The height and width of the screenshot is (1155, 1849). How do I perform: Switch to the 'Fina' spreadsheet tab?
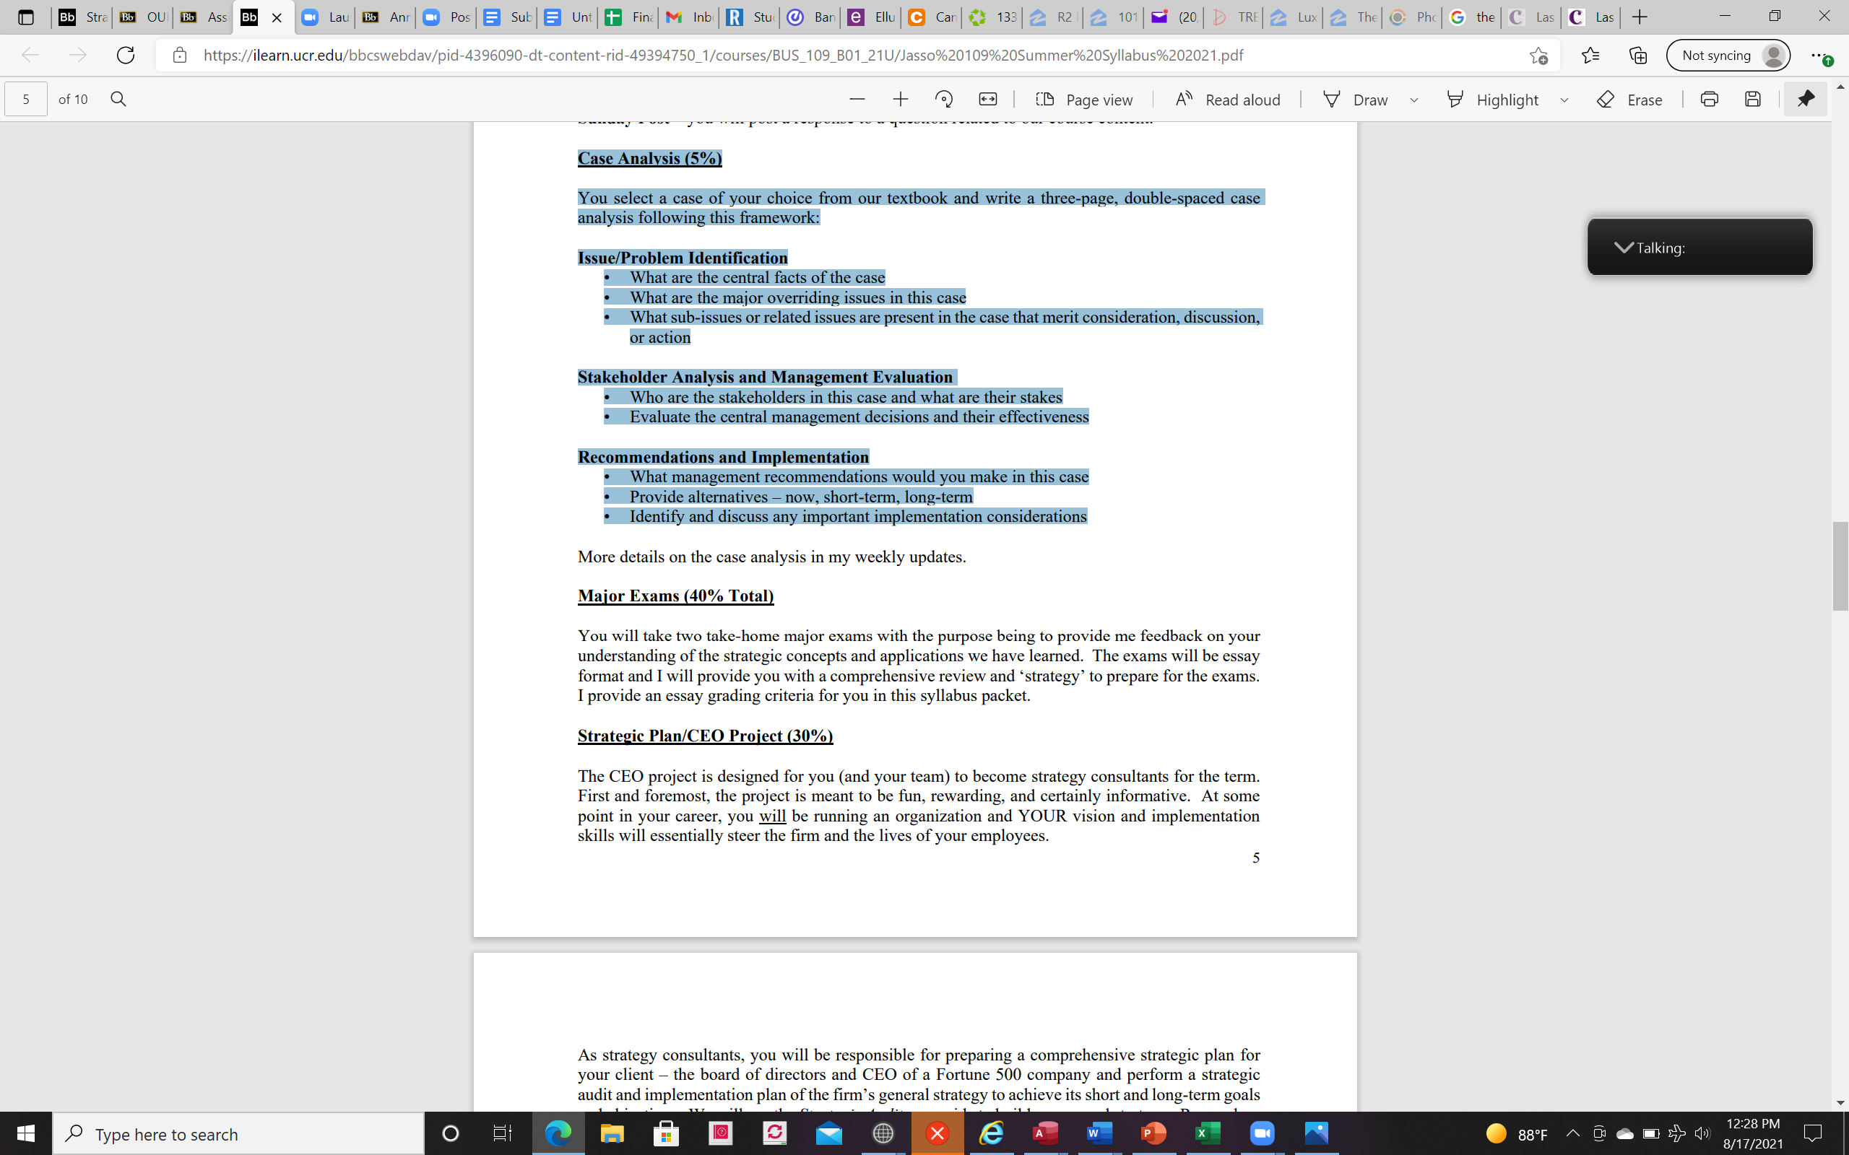(x=628, y=17)
